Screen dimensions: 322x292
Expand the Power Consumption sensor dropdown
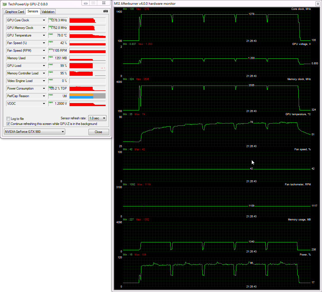44,88
